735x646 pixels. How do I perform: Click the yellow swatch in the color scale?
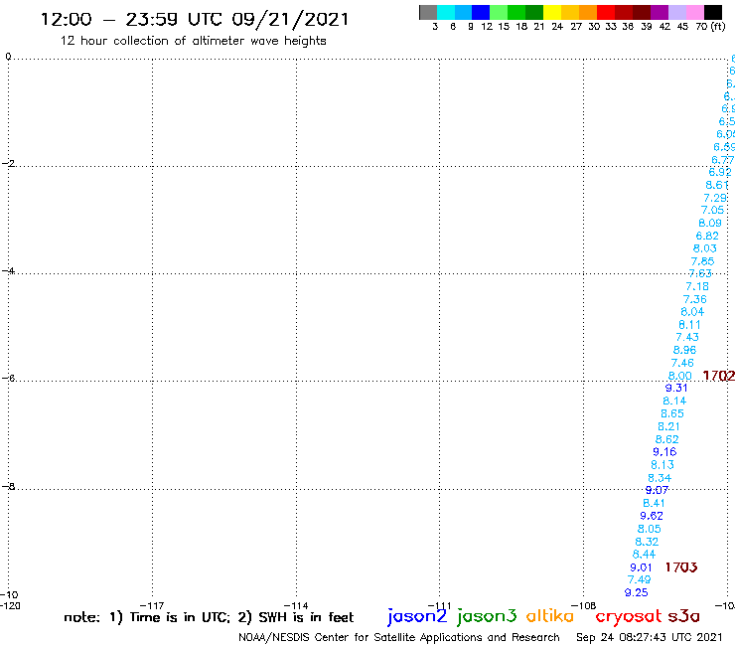[552, 12]
